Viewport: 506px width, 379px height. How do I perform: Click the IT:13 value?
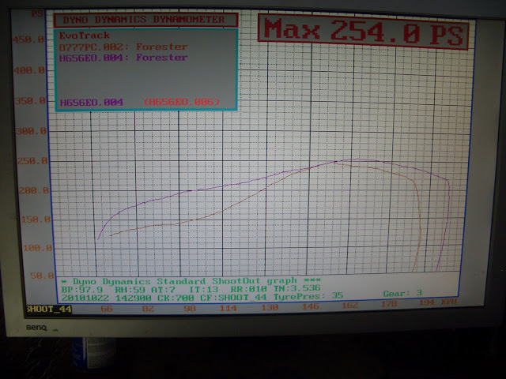click(203, 289)
